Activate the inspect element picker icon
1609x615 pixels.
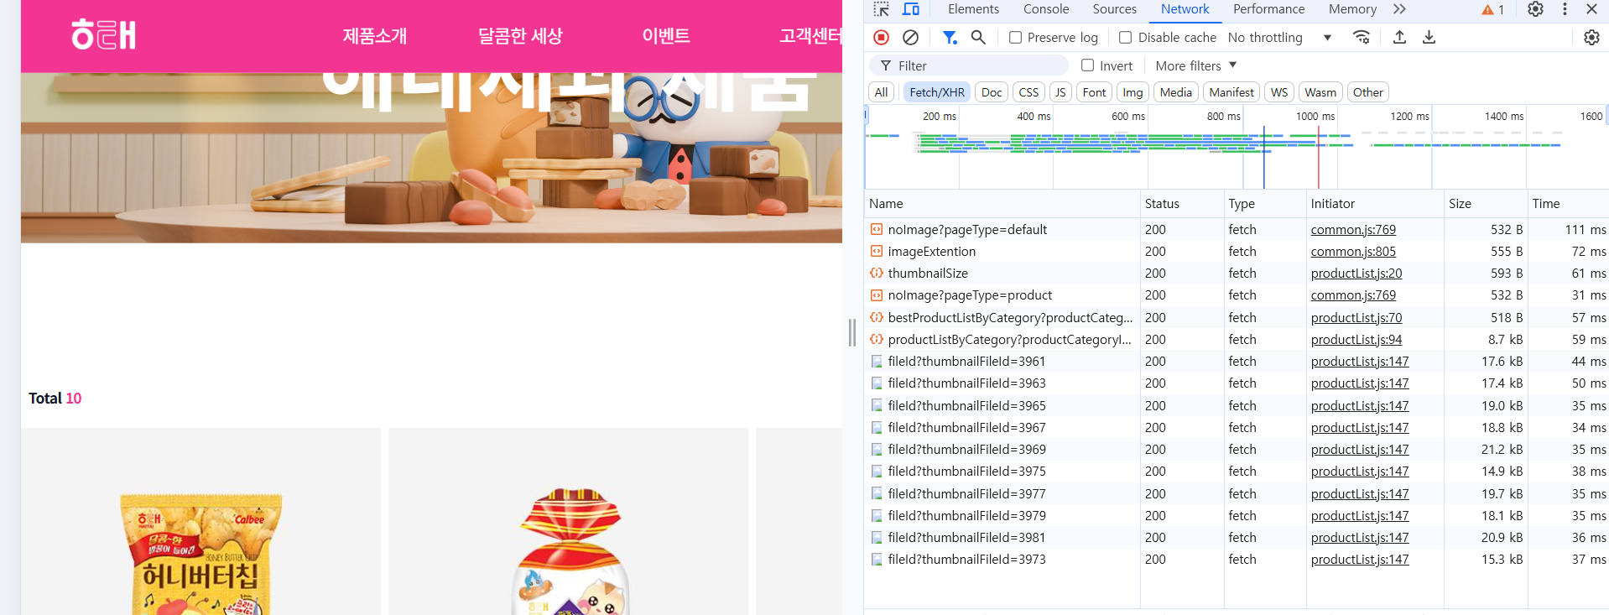(x=881, y=9)
